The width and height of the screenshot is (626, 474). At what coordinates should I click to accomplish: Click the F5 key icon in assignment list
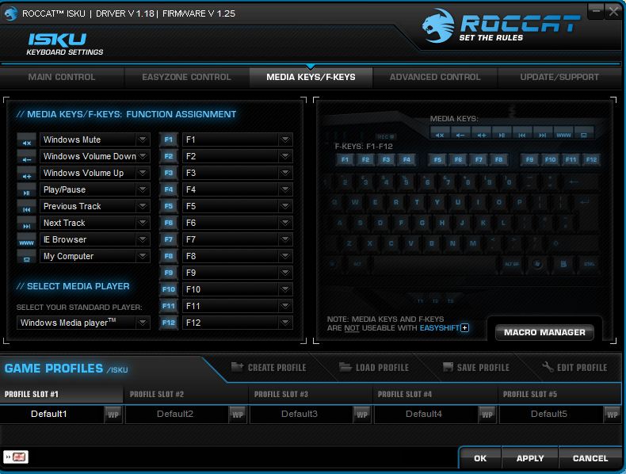(x=169, y=206)
